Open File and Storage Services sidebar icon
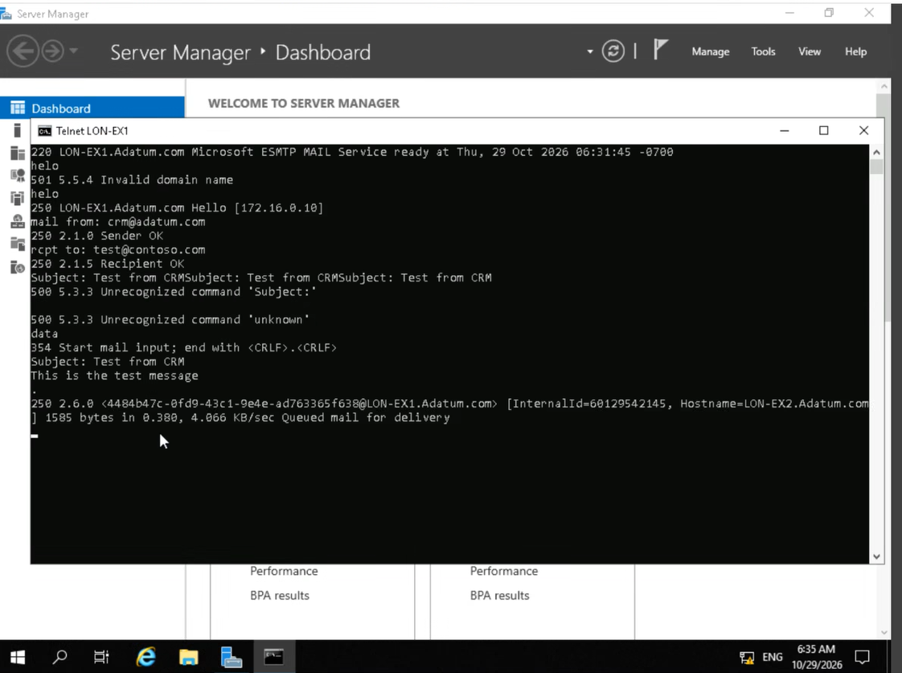This screenshot has height=673, width=902. click(17, 244)
